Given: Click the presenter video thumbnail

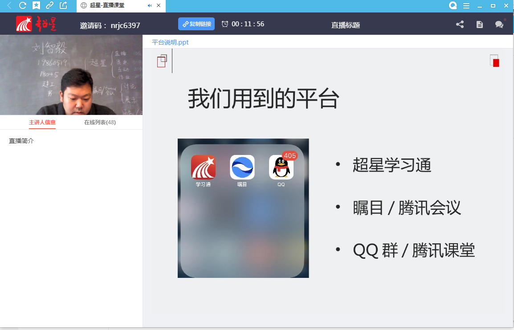Looking at the screenshot, I should click(x=71, y=75).
